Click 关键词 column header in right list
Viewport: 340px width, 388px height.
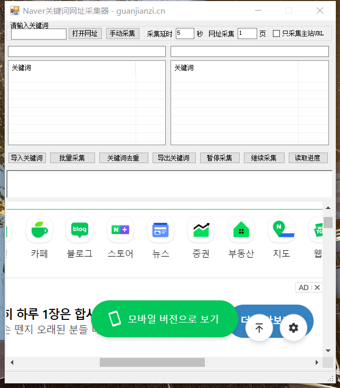click(x=234, y=68)
